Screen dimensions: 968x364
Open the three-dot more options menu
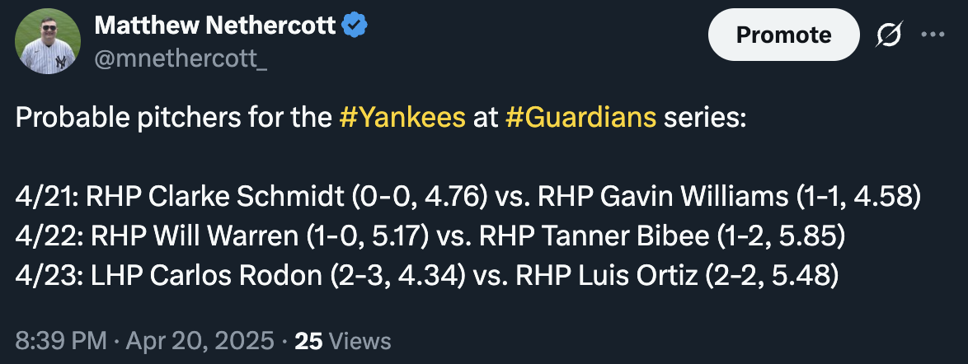click(933, 35)
